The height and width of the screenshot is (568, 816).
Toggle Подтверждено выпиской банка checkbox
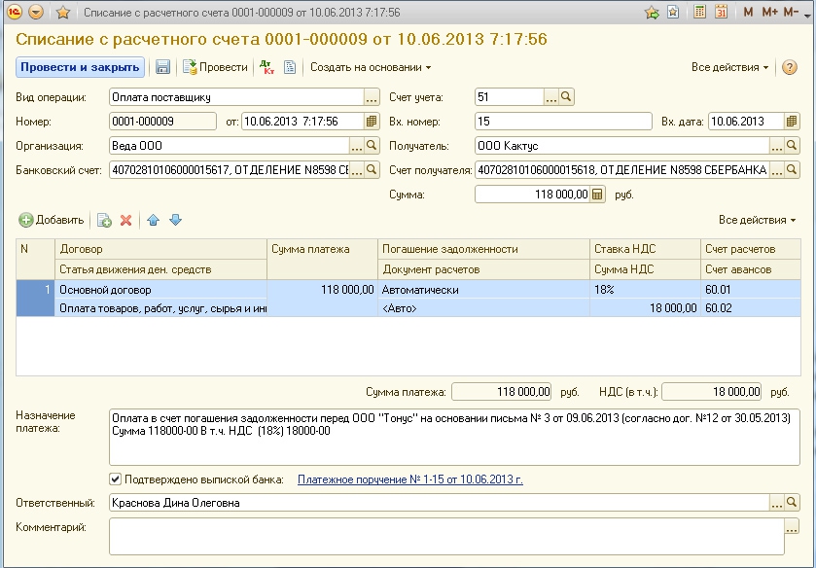116,479
